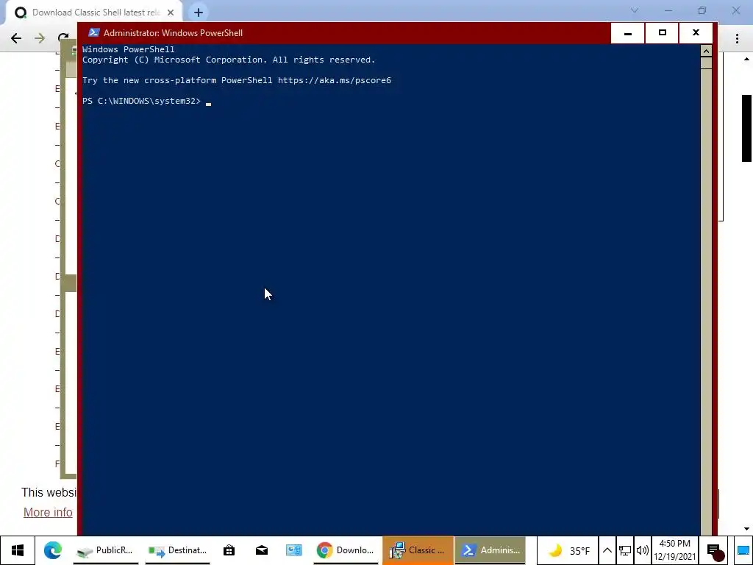Click the 'Adminis...' PowerShell taskbar button
The width and height of the screenshot is (753, 565).
(x=490, y=550)
